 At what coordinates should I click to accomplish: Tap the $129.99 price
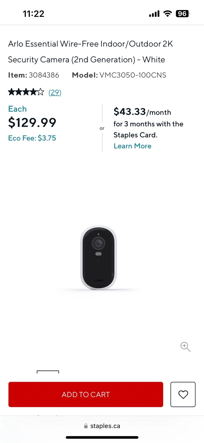click(32, 123)
